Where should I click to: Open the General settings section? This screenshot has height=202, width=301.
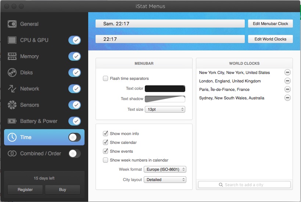coord(29,24)
